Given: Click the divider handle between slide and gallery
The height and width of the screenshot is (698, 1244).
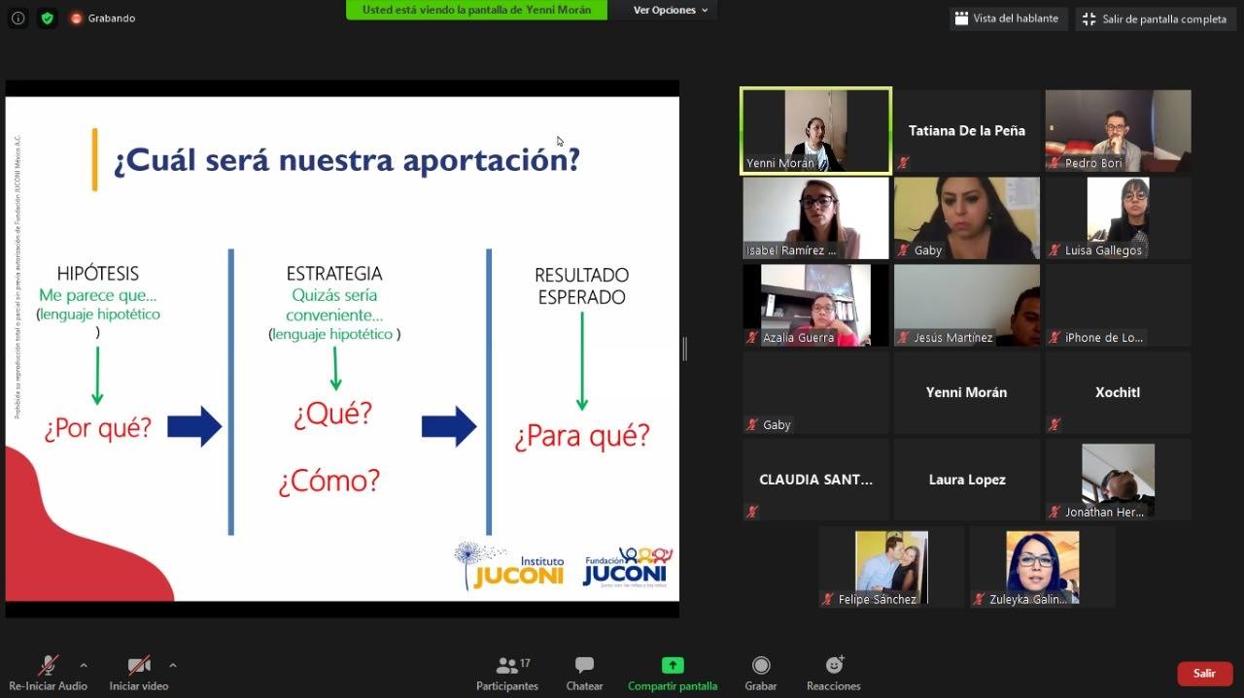Looking at the screenshot, I should (x=684, y=349).
